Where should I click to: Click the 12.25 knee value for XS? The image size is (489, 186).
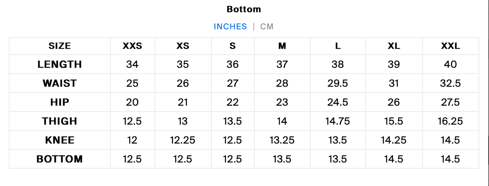pyautogui.click(x=183, y=140)
